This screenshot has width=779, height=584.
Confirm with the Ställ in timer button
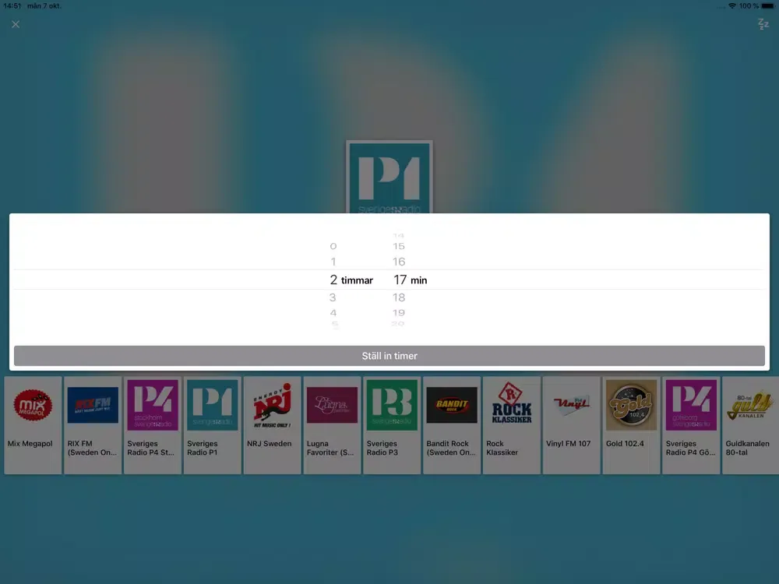tap(389, 356)
